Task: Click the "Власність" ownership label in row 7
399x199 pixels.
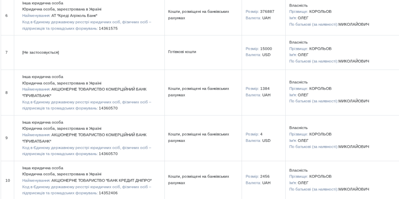Action: click(298, 42)
